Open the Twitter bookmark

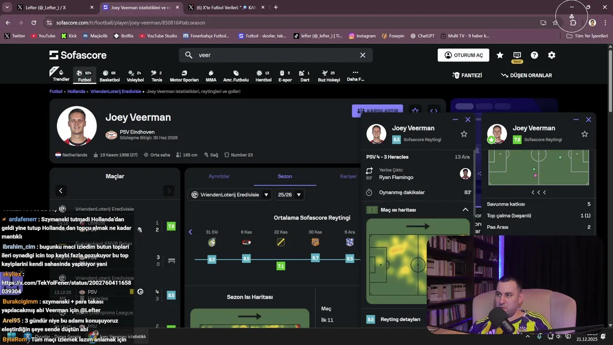[x=14, y=36]
